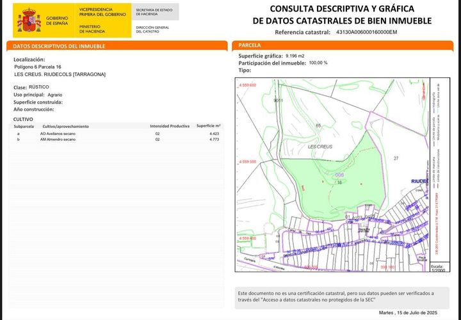461x320 pixels.
Task: Click 'Participación del inmueble:' label
Action: (x=272, y=63)
